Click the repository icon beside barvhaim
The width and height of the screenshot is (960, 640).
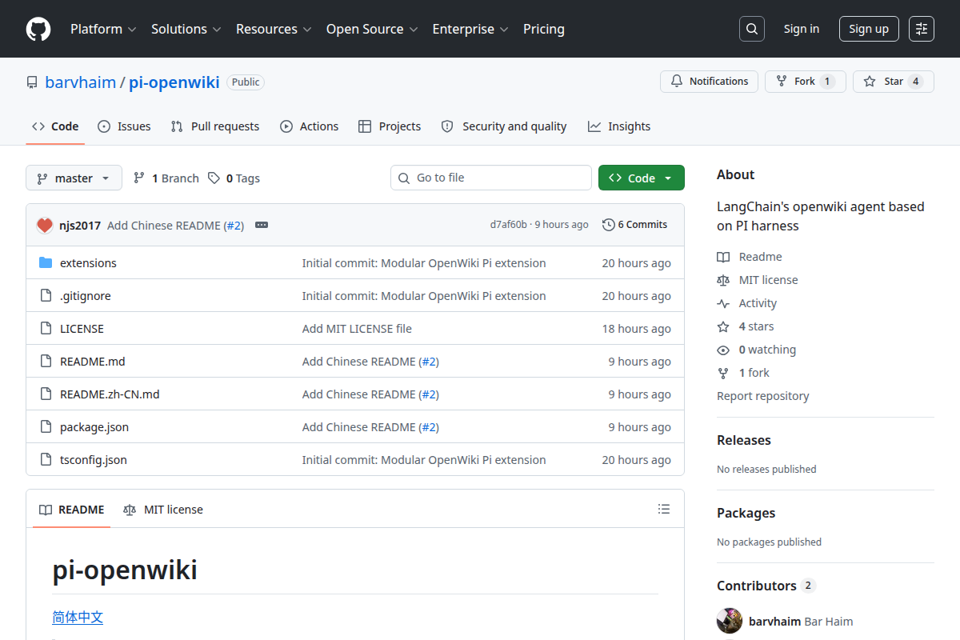32,82
